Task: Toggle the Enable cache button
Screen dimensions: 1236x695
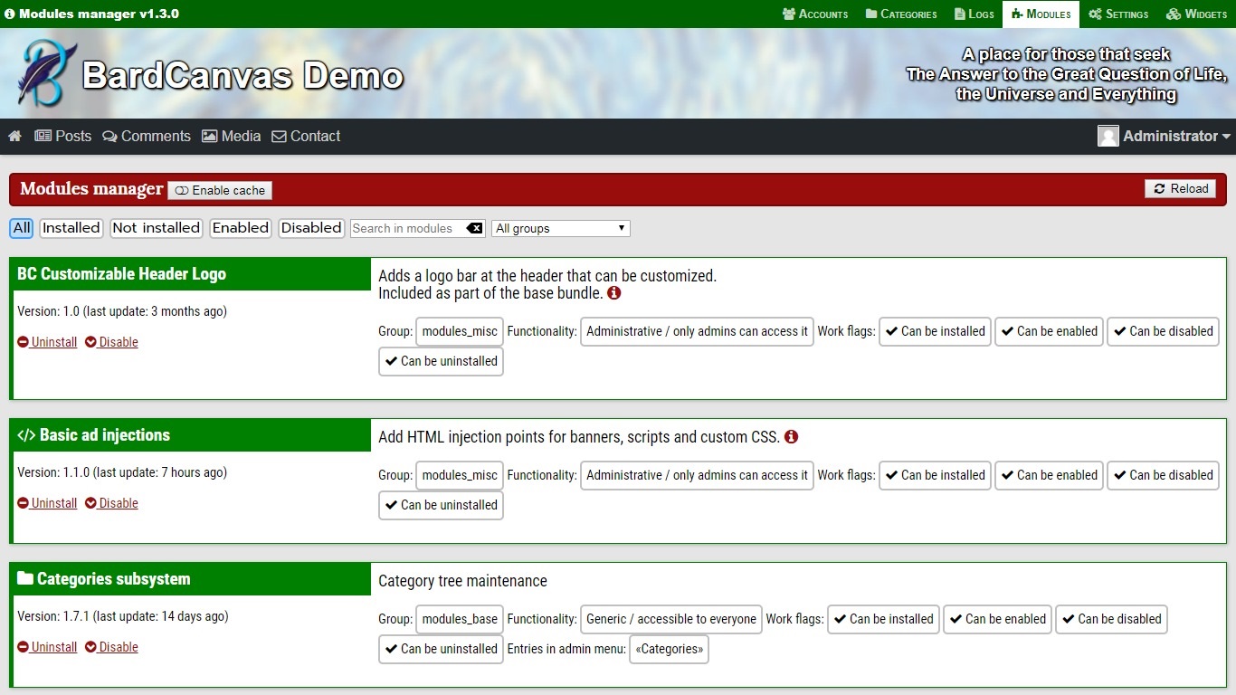Action: click(220, 190)
